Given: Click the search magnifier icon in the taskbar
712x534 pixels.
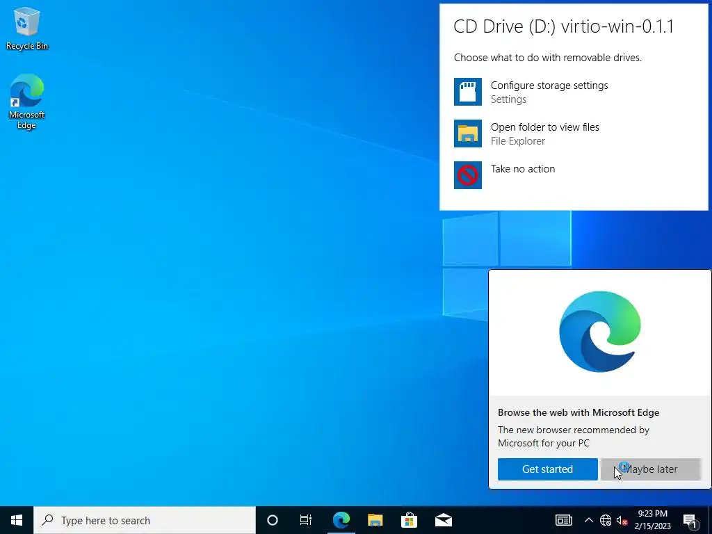Looking at the screenshot, I should (47, 520).
